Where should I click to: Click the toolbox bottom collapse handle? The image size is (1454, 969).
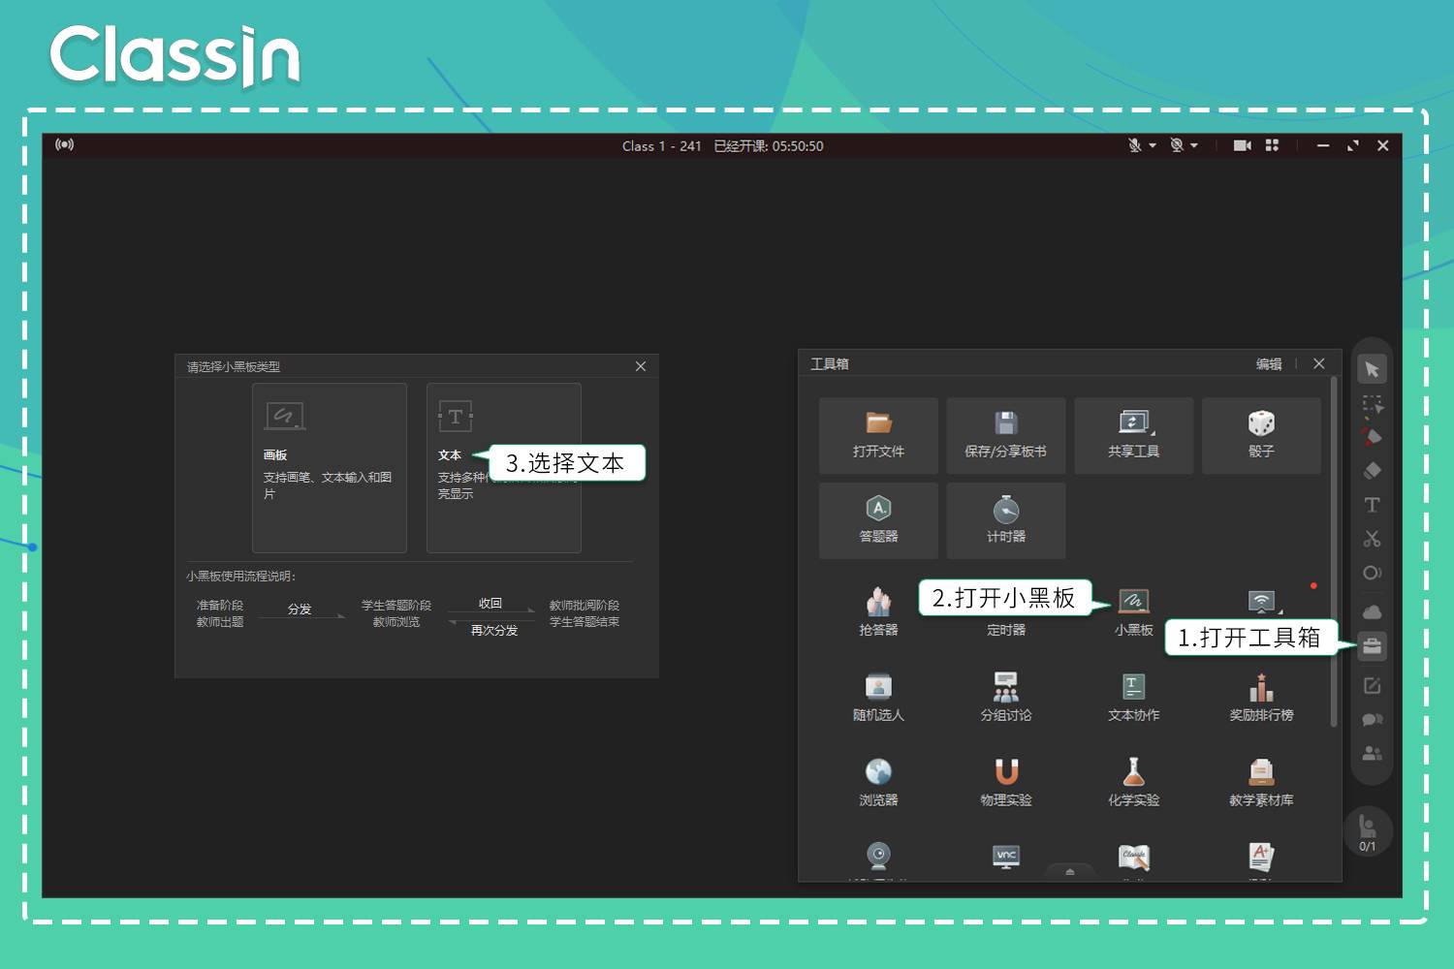pos(1070,872)
